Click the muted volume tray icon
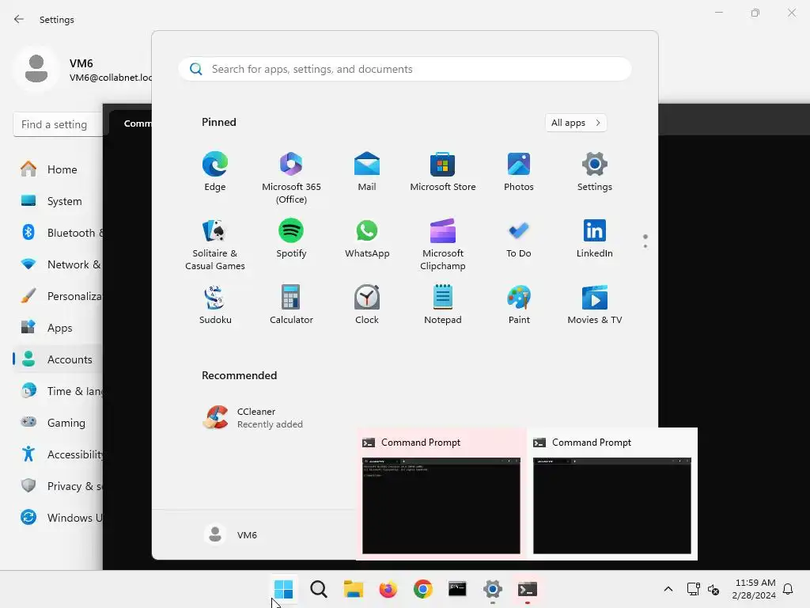Viewport: 810px width, 608px height. pos(713,589)
